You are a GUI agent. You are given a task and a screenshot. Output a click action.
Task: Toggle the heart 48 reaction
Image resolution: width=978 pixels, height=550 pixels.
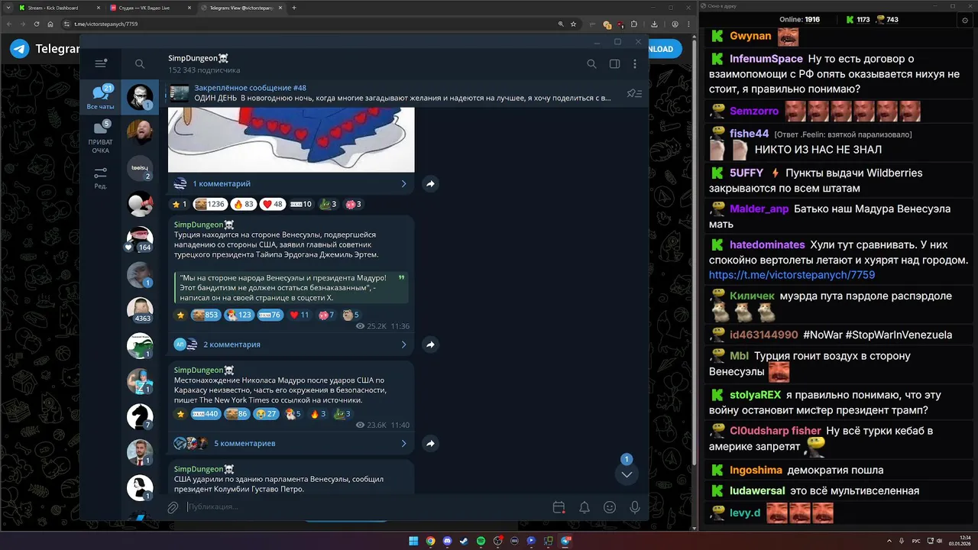[273, 204]
